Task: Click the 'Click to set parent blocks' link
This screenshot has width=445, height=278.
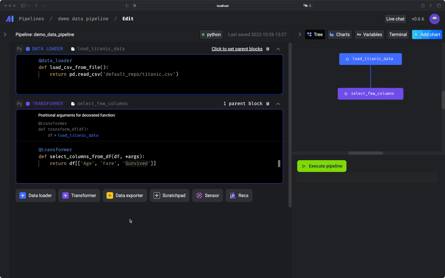Action: tap(237, 49)
